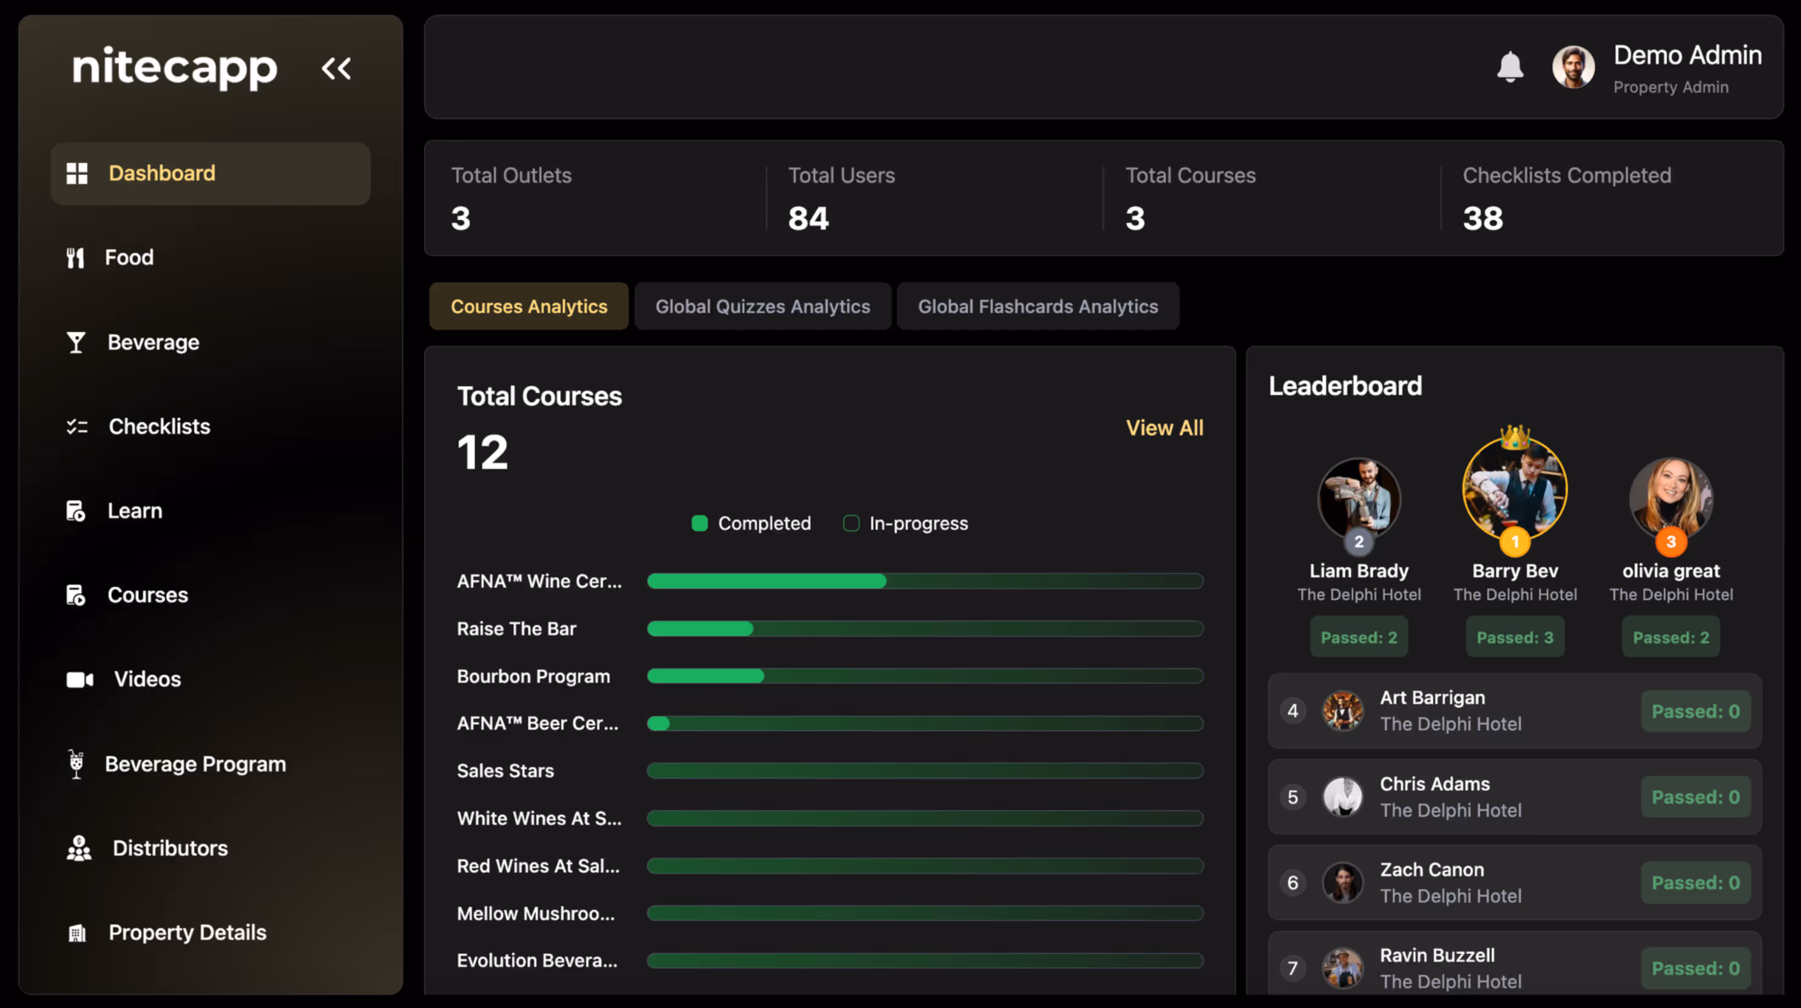1801x1008 pixels.
Task: Open Checklists from sidebar icon
Action: pyautogui.click(x=77, y=426)
